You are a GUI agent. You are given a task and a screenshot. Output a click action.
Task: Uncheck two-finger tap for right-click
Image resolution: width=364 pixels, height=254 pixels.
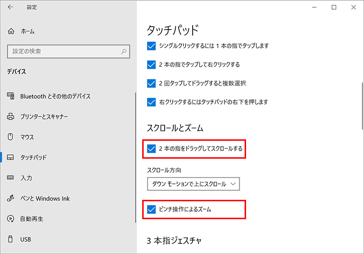pyautogui.click(x=151, y=64)
